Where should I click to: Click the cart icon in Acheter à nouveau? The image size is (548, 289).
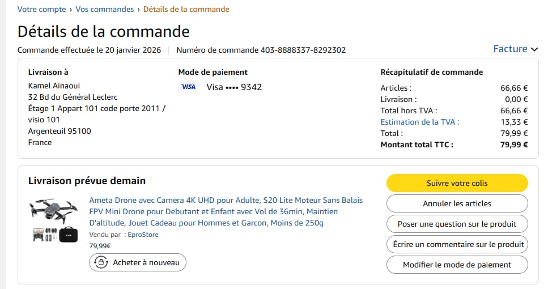(x=101, y=262)
